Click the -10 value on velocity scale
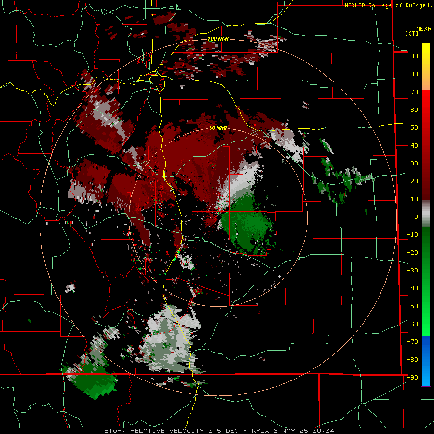This screenshot has height=434, width=434. click(x=412, y=235)
